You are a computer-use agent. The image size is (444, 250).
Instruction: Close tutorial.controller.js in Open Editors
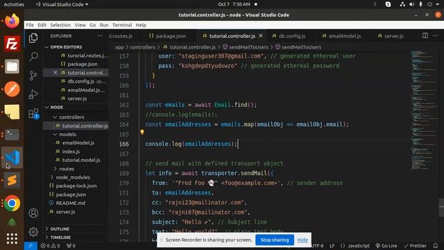tap(55, 72)
